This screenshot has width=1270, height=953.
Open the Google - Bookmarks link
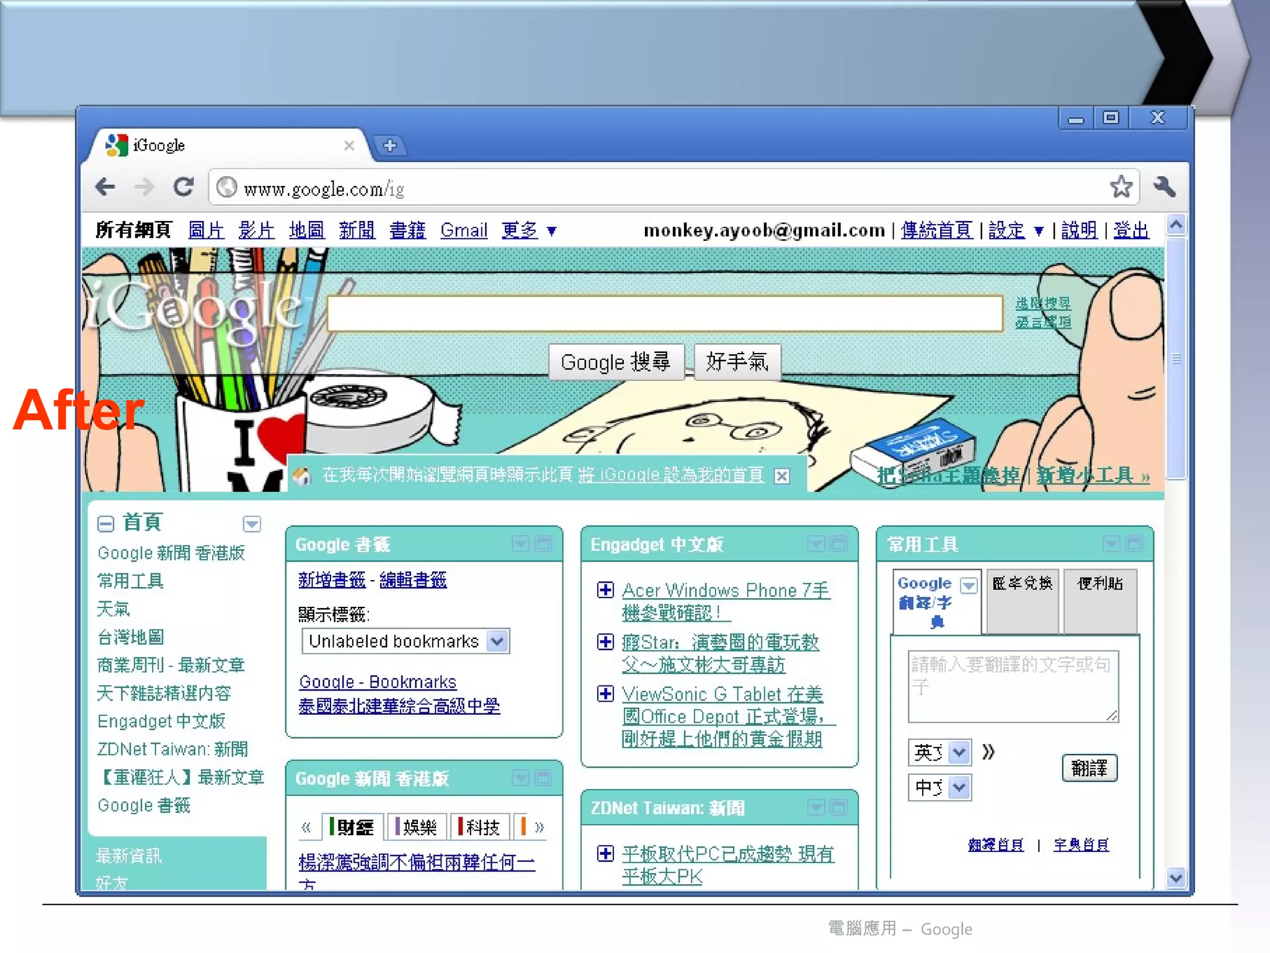(x=378, y=682)
